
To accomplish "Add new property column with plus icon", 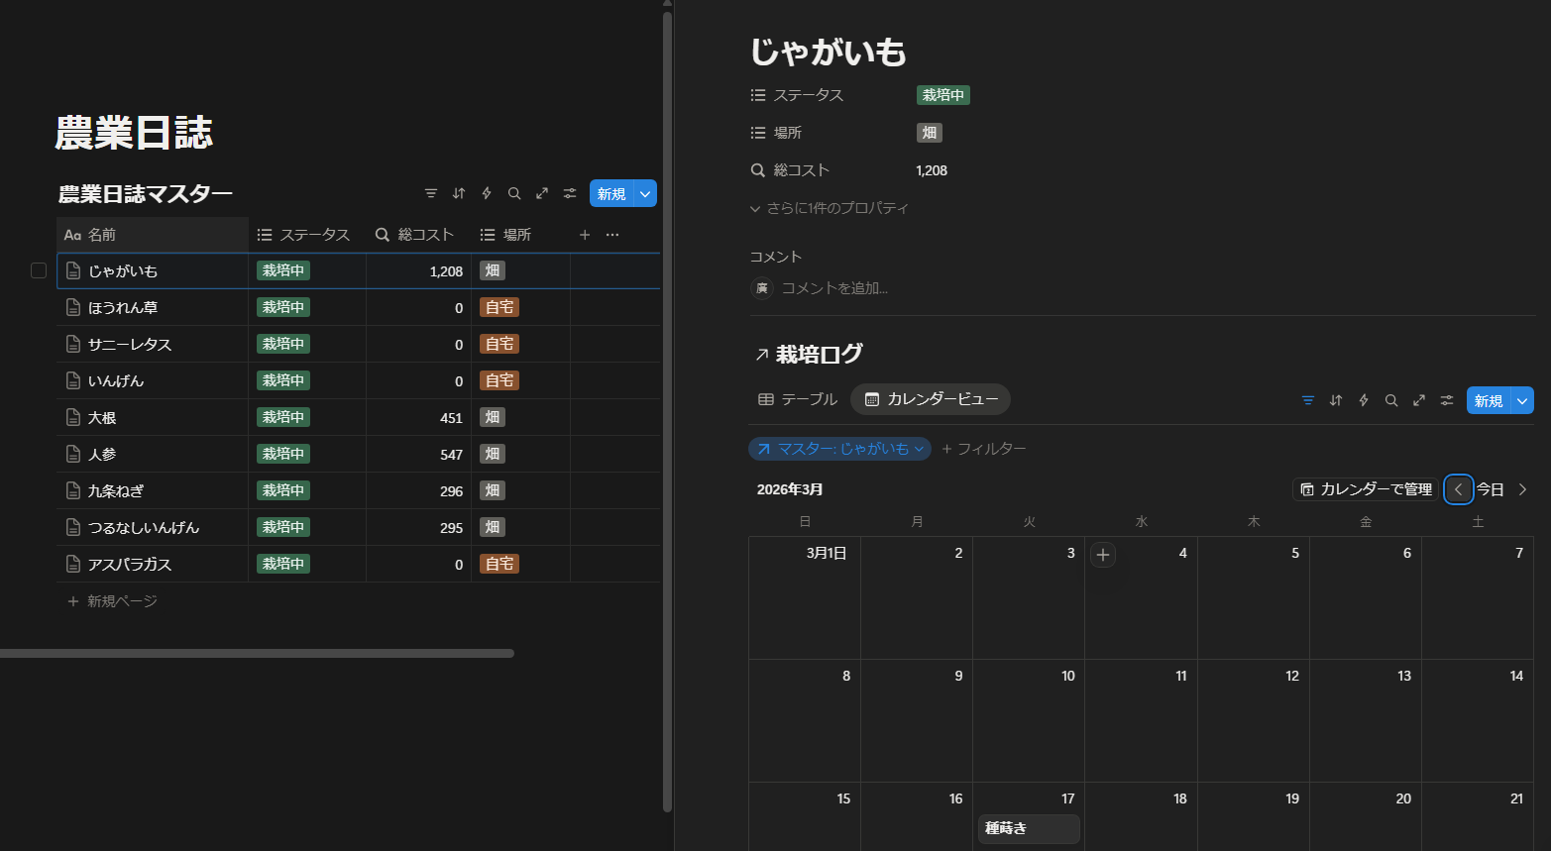I will pos(585,235).
